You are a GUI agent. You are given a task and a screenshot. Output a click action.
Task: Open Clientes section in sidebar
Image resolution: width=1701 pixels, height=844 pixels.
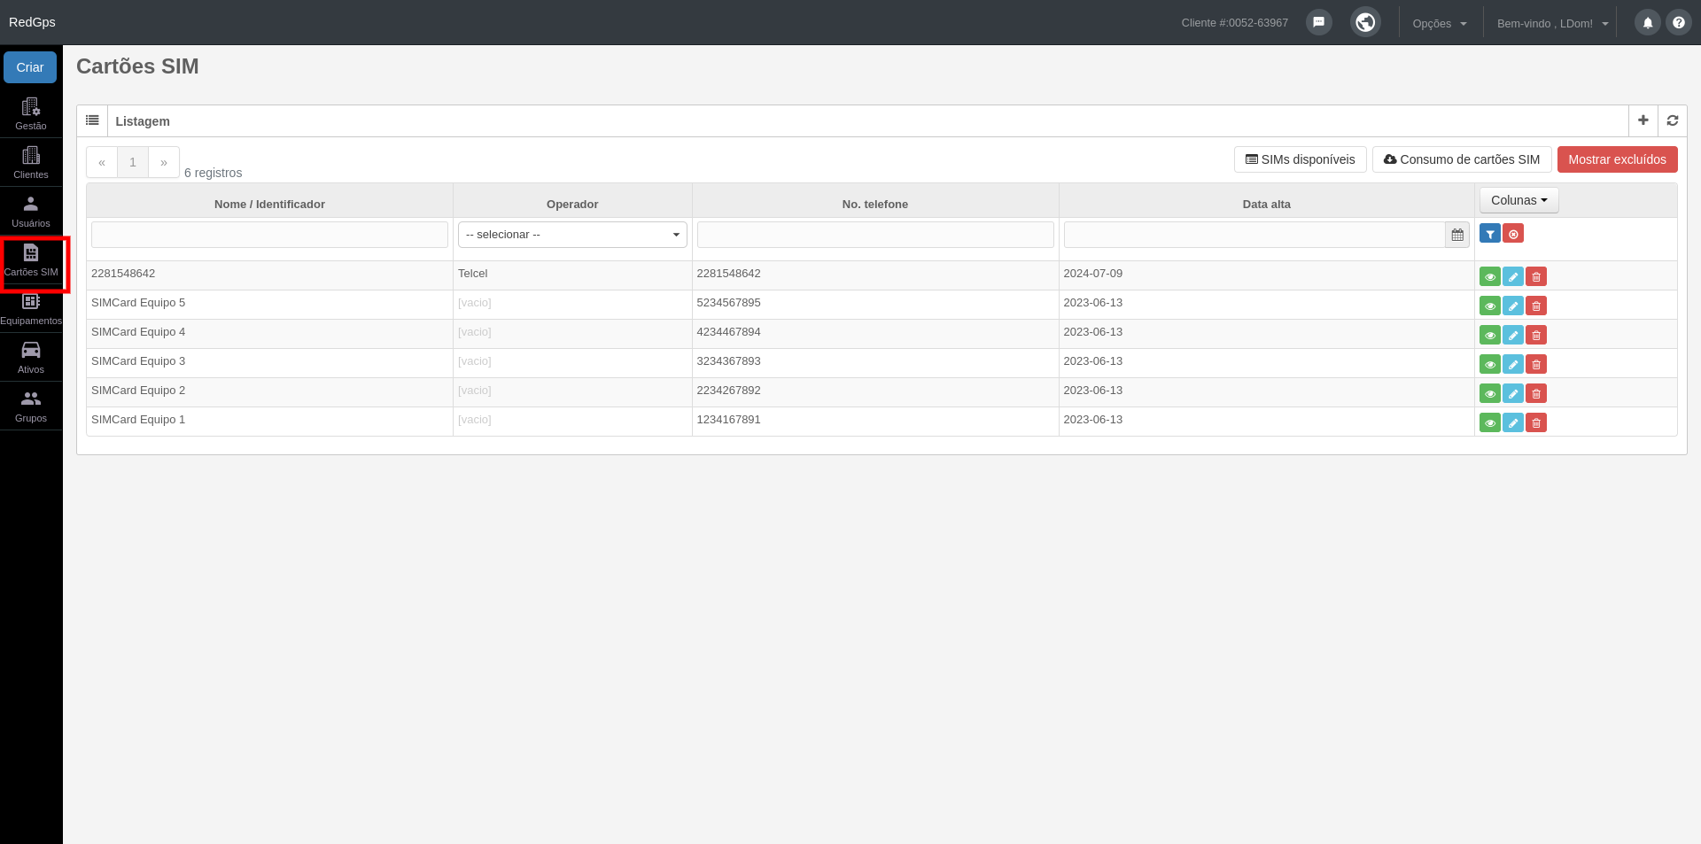tap(31, 162)
